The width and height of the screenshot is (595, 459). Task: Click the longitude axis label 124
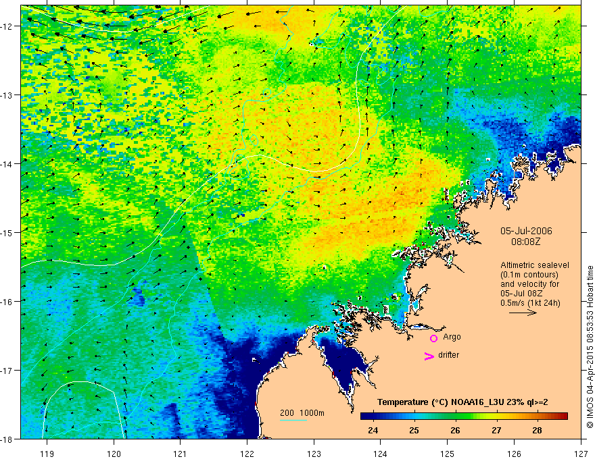(381, 454)
